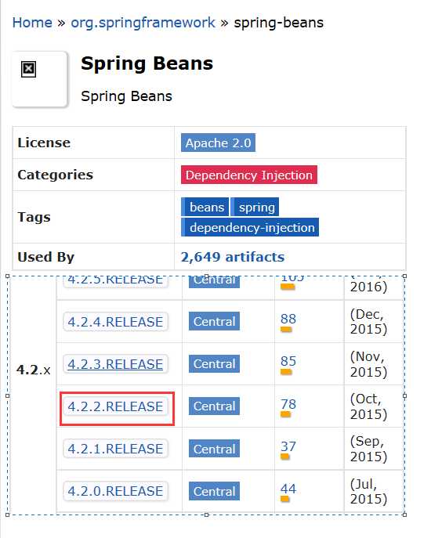The width and height of the screenshot is (431, 538).
Task: Open the 88 usages link
Action: click(288, 319)
